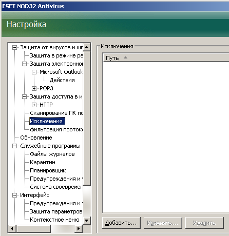Click the tree horizontal scrollbar thumb
This screenshot has height=236, width=229.
click(33, 228)
